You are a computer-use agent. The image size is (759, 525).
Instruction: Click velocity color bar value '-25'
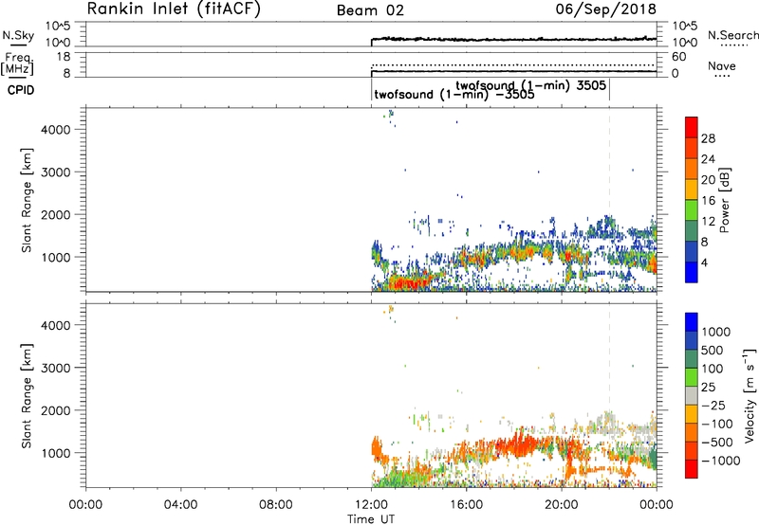point(713,405)
